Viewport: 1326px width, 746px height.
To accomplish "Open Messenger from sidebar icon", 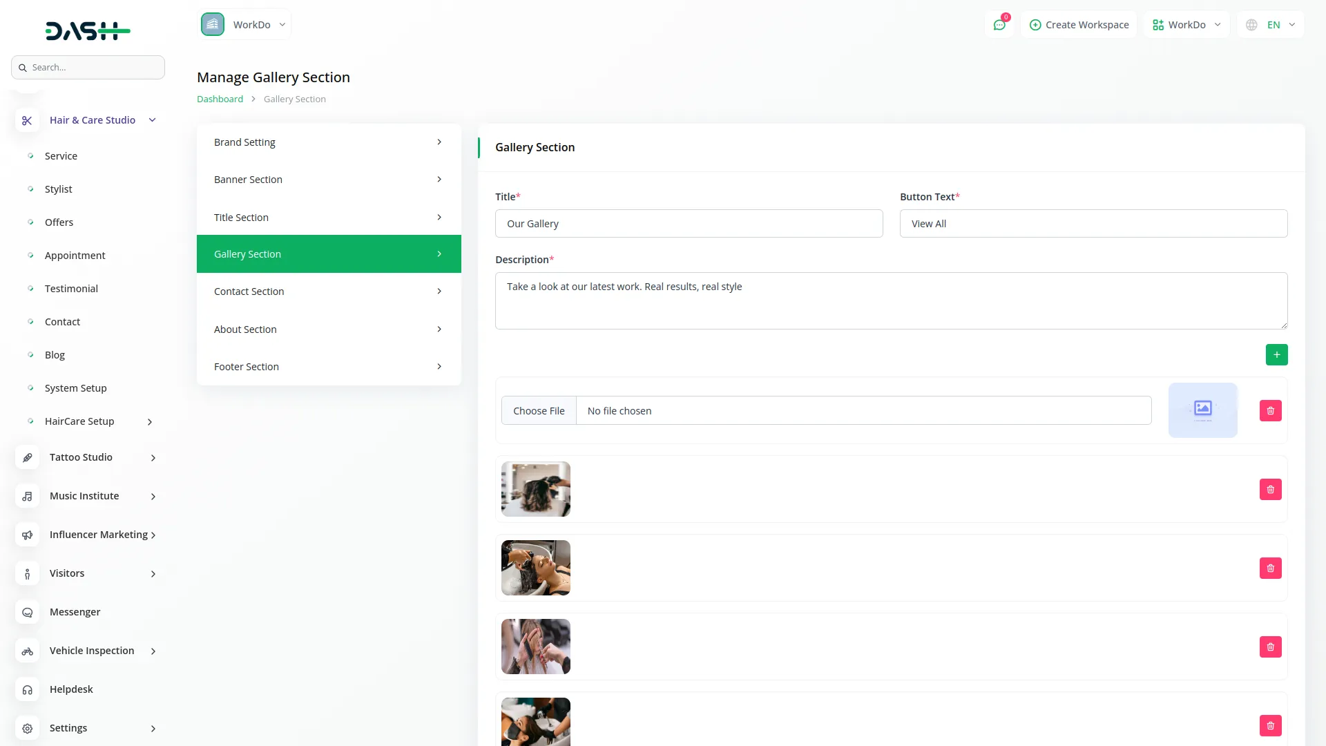I will tap(27, 612).
